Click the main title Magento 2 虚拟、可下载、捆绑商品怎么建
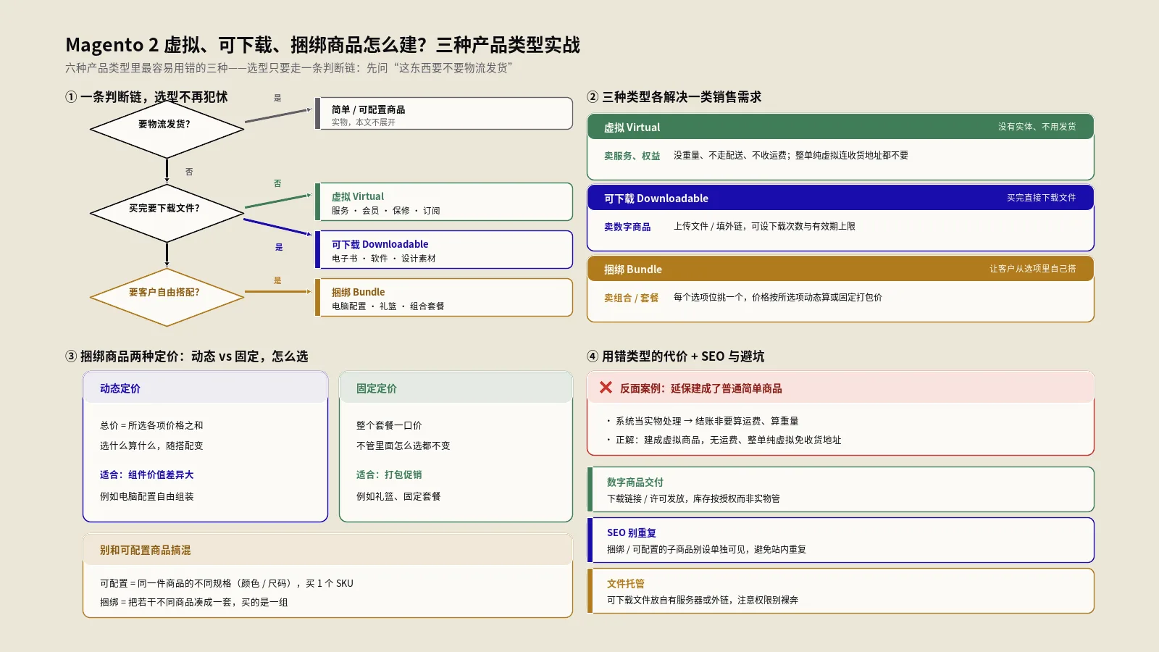Screen dimensions: 1159x652 [x=322, y=45]
